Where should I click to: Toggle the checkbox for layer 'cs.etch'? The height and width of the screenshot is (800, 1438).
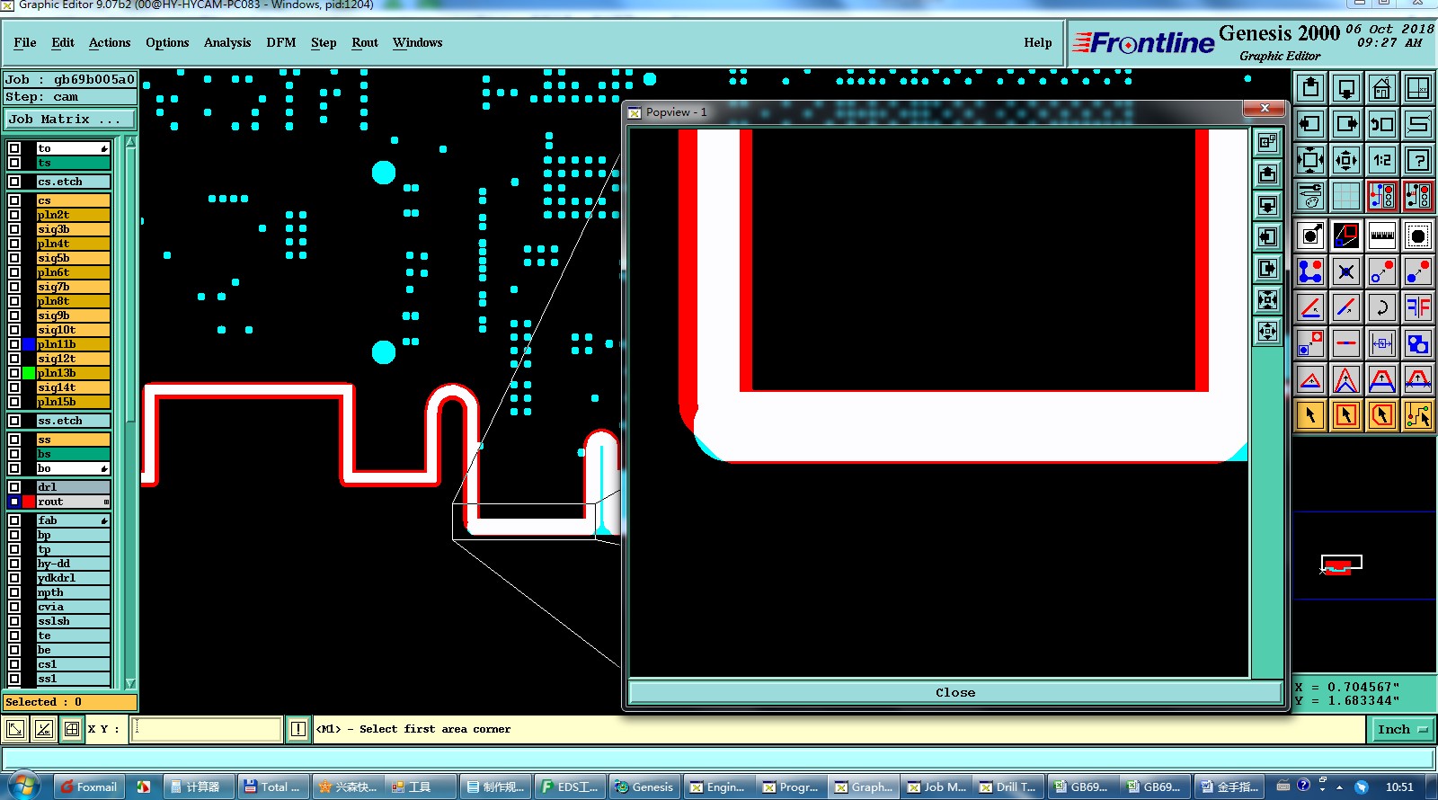click(14, 182)
